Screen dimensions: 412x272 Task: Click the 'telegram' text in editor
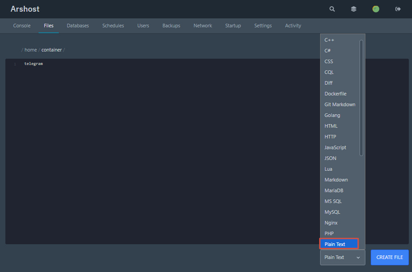(33, 64)
